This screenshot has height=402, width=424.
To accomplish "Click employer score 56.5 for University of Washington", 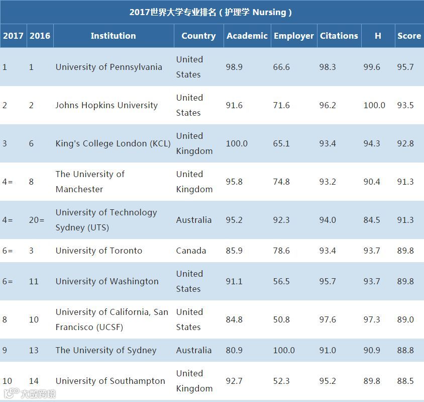I will click(x=281, y=281).
